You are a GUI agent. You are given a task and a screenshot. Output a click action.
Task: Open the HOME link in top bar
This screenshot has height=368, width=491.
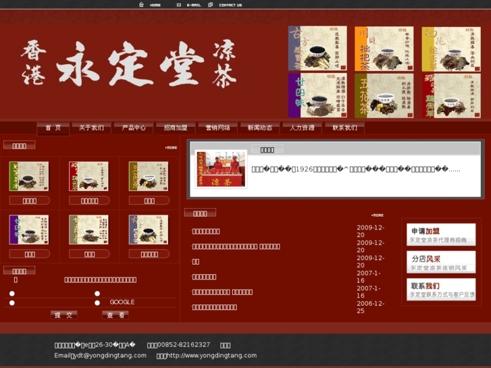point(155,5)
